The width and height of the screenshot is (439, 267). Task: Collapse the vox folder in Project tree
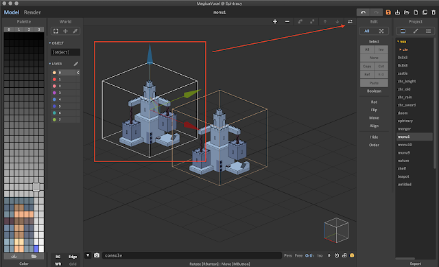[x=398, y=41]
